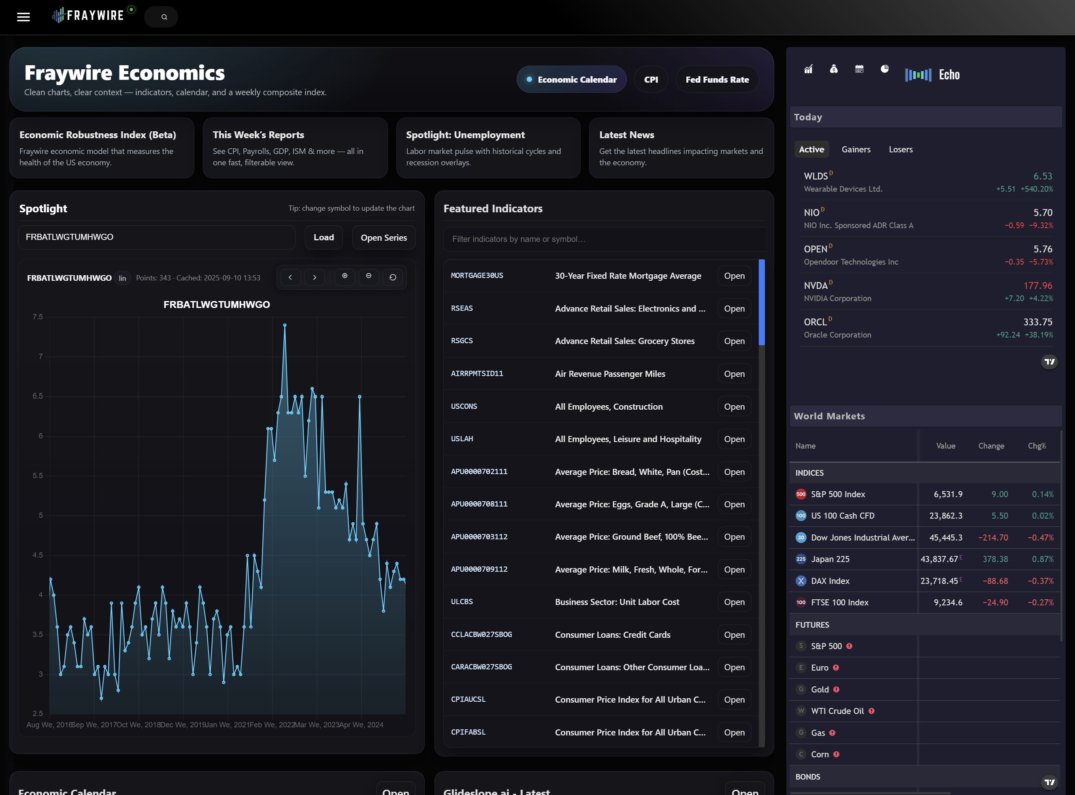1075x795 pixels.
Task: Click the DAX Index row icon
Action: pos(801,581)
